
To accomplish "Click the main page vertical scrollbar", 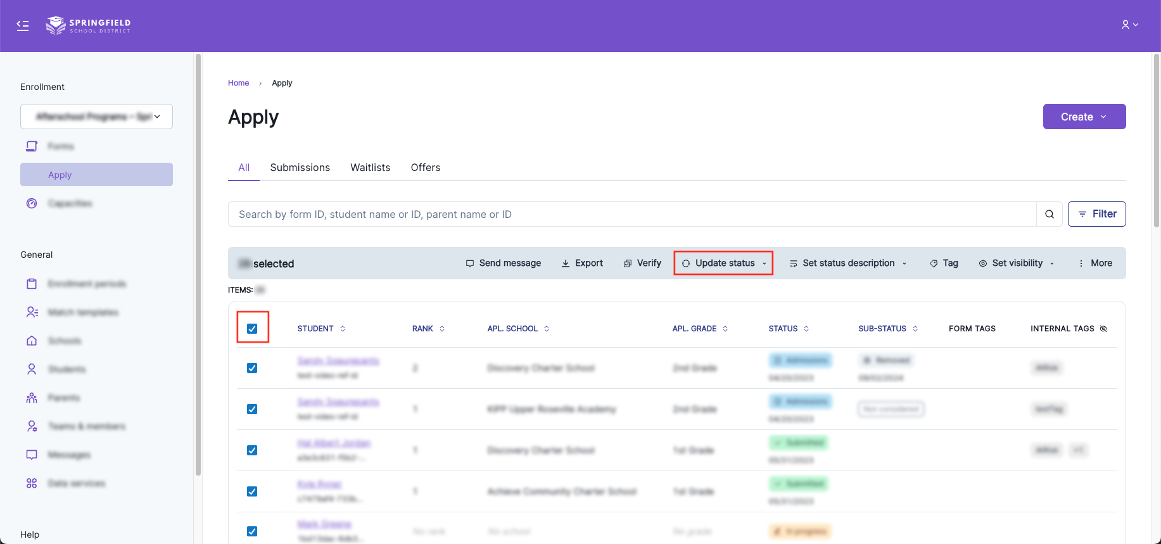I will [1156, 139].
